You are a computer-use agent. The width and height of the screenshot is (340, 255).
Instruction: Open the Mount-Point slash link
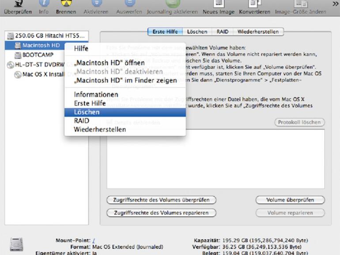94,240
